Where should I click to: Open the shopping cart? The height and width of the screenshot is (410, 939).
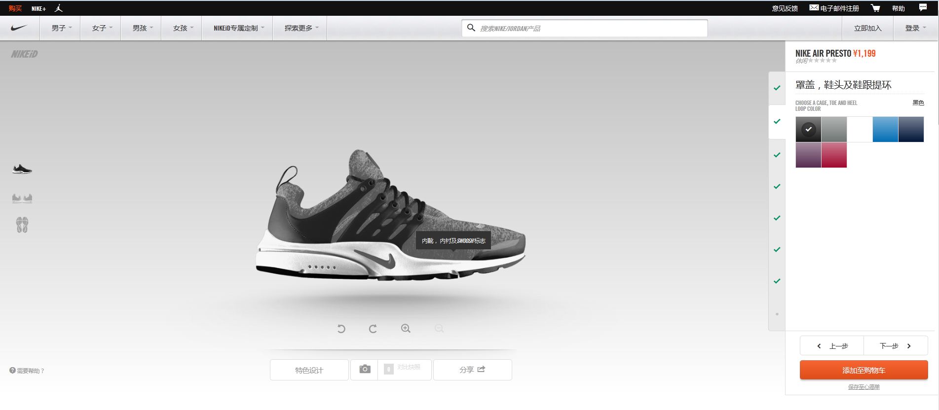click(875, 8)
